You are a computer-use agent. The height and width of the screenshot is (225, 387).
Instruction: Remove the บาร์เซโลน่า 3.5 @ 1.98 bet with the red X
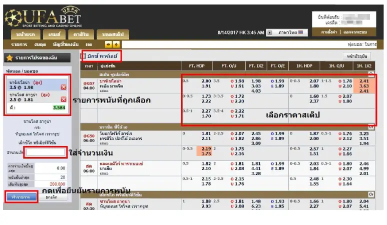[64, 87]
